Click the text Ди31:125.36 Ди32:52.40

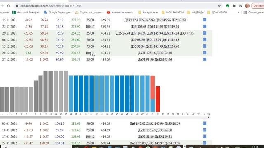(155, 53)
